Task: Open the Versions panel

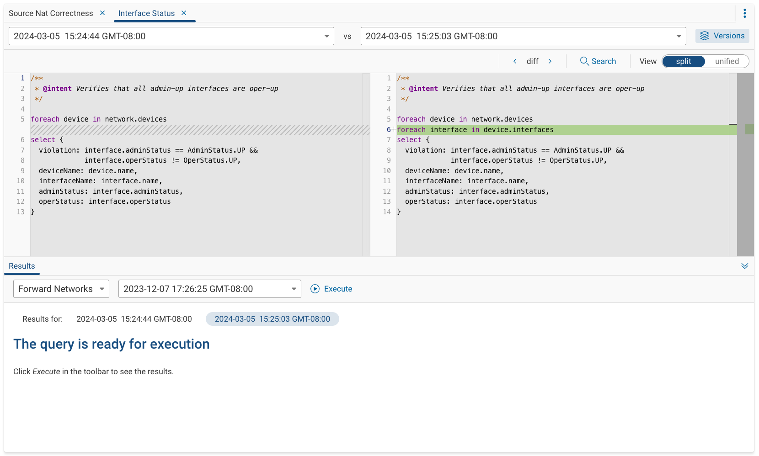Action: coord(722,36)
